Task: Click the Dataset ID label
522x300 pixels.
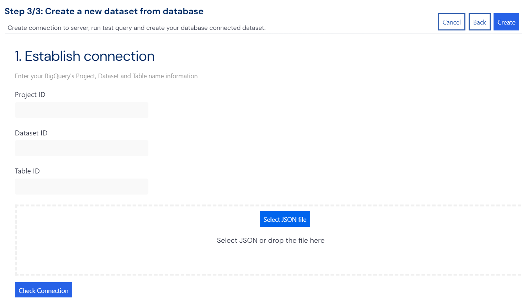Action: pos(31,133)
